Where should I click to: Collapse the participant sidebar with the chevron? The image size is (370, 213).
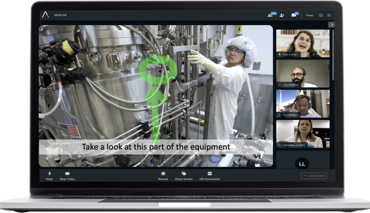coord(331,25)
